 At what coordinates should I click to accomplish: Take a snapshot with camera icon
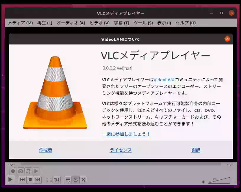pyautogui.click(x=21, y=171)
